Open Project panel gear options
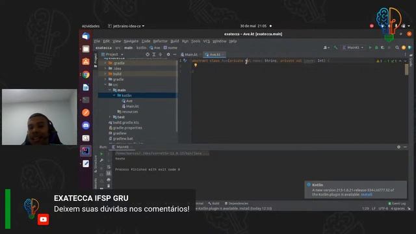 (168, 55)
